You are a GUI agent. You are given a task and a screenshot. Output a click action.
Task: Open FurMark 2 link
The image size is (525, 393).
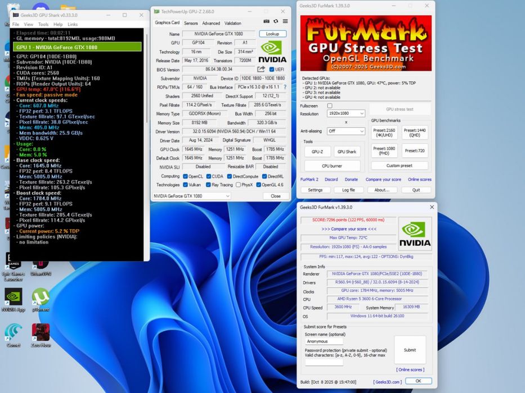tap(309, 180)
